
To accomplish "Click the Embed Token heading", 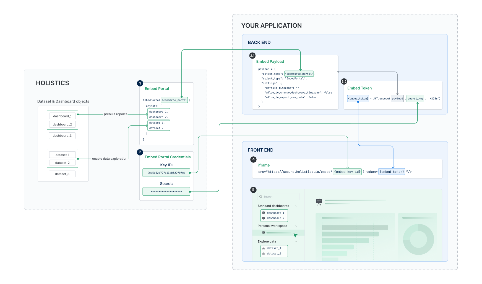I will [x=359, y=88].
